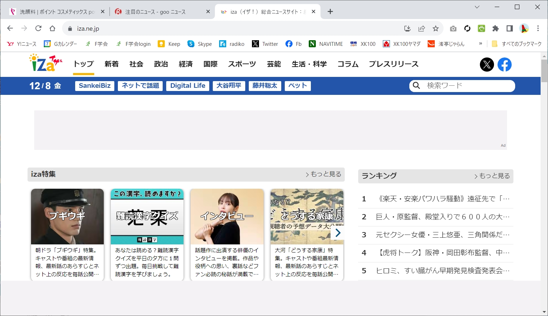The image size is (548, 316).
Task: Open Chrome three-dot menu
Action: click(538, 29)
